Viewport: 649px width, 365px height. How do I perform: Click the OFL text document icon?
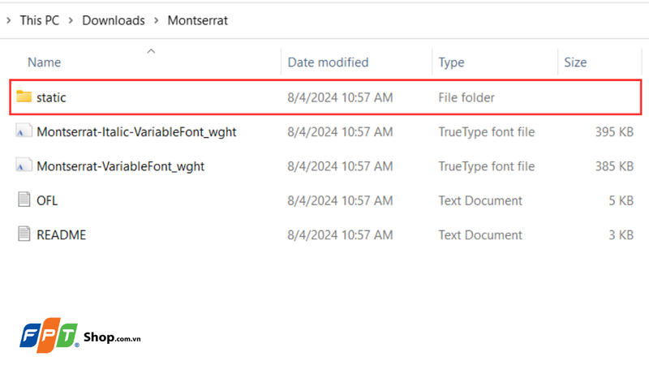pyautogui.click(x=24, y=200)
